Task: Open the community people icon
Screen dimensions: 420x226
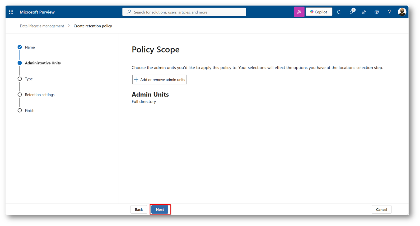Action: tap(364, 12)
